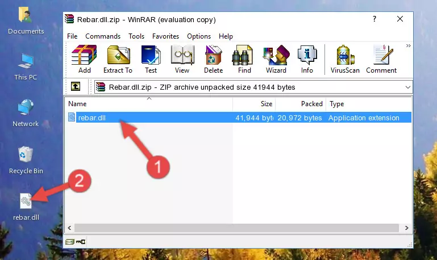Sort by Size column header
This screenshot has width=437, height=260.
[x=254, y=104]
